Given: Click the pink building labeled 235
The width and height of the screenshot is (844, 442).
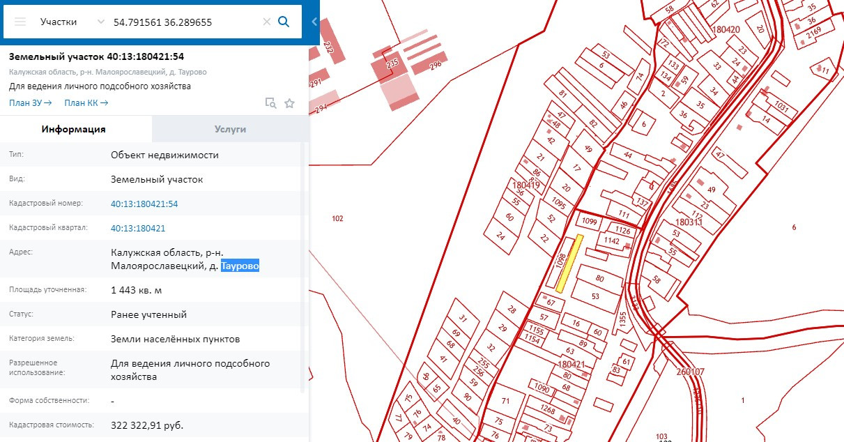Looking at the screenshot, I should (392, 65).
